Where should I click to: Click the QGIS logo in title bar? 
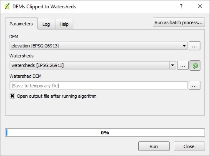[x=7, y=7]
